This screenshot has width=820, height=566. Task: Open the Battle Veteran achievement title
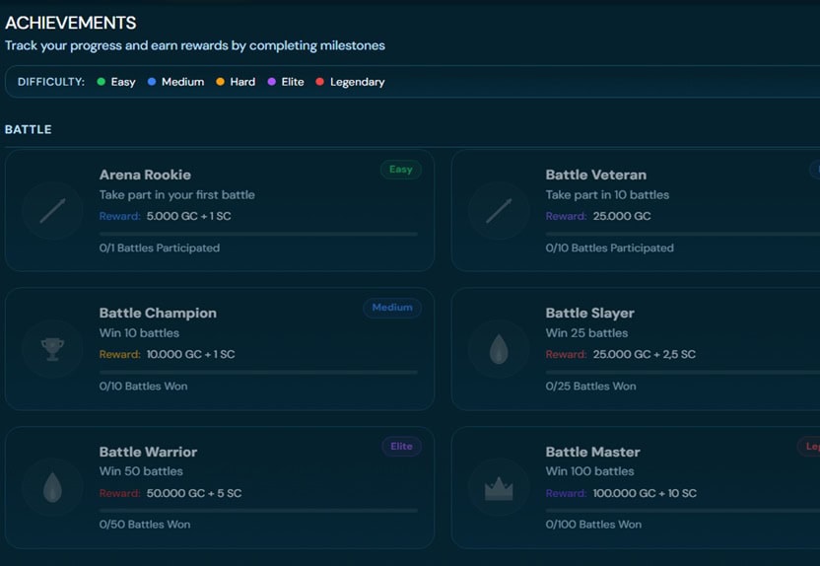(x=595, y=175)
